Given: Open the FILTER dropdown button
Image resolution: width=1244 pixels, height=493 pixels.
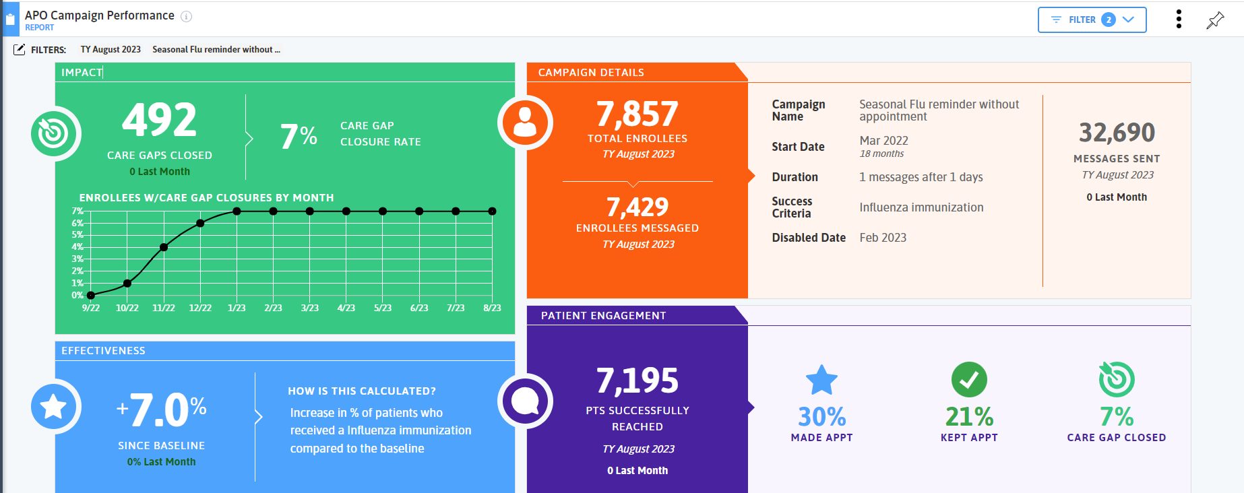Looking at the screenshot, I should (x=1092, y=20).
